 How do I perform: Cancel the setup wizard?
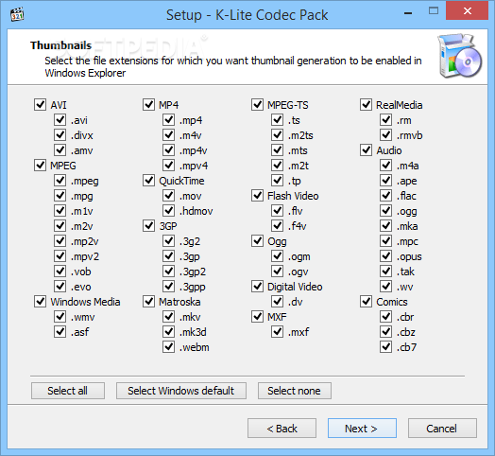(442, 429)
